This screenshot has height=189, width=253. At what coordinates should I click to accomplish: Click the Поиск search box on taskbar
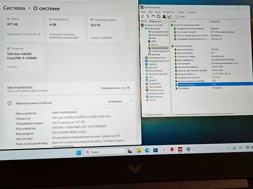[x=105, y=152]
